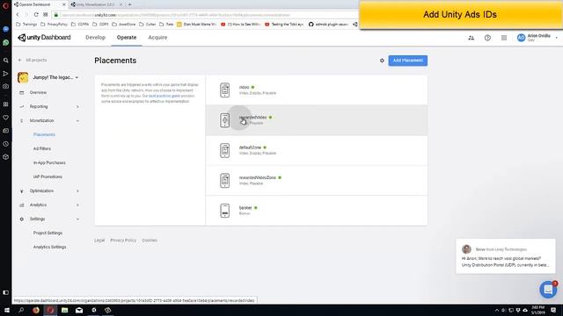Open the defaultZone placement
Image resolution: width=563 pixels, height=316 pixels.
[x=317, y=150]
